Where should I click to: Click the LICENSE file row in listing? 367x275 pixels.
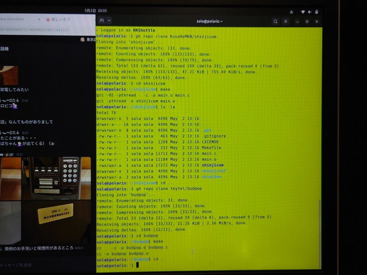[158, 142]
